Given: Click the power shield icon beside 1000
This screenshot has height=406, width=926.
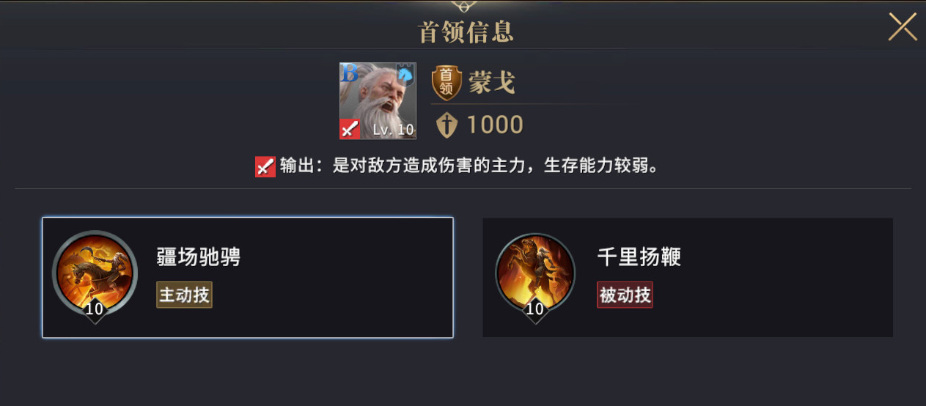Looking at the screenshot, I should [x=447, y=125].
